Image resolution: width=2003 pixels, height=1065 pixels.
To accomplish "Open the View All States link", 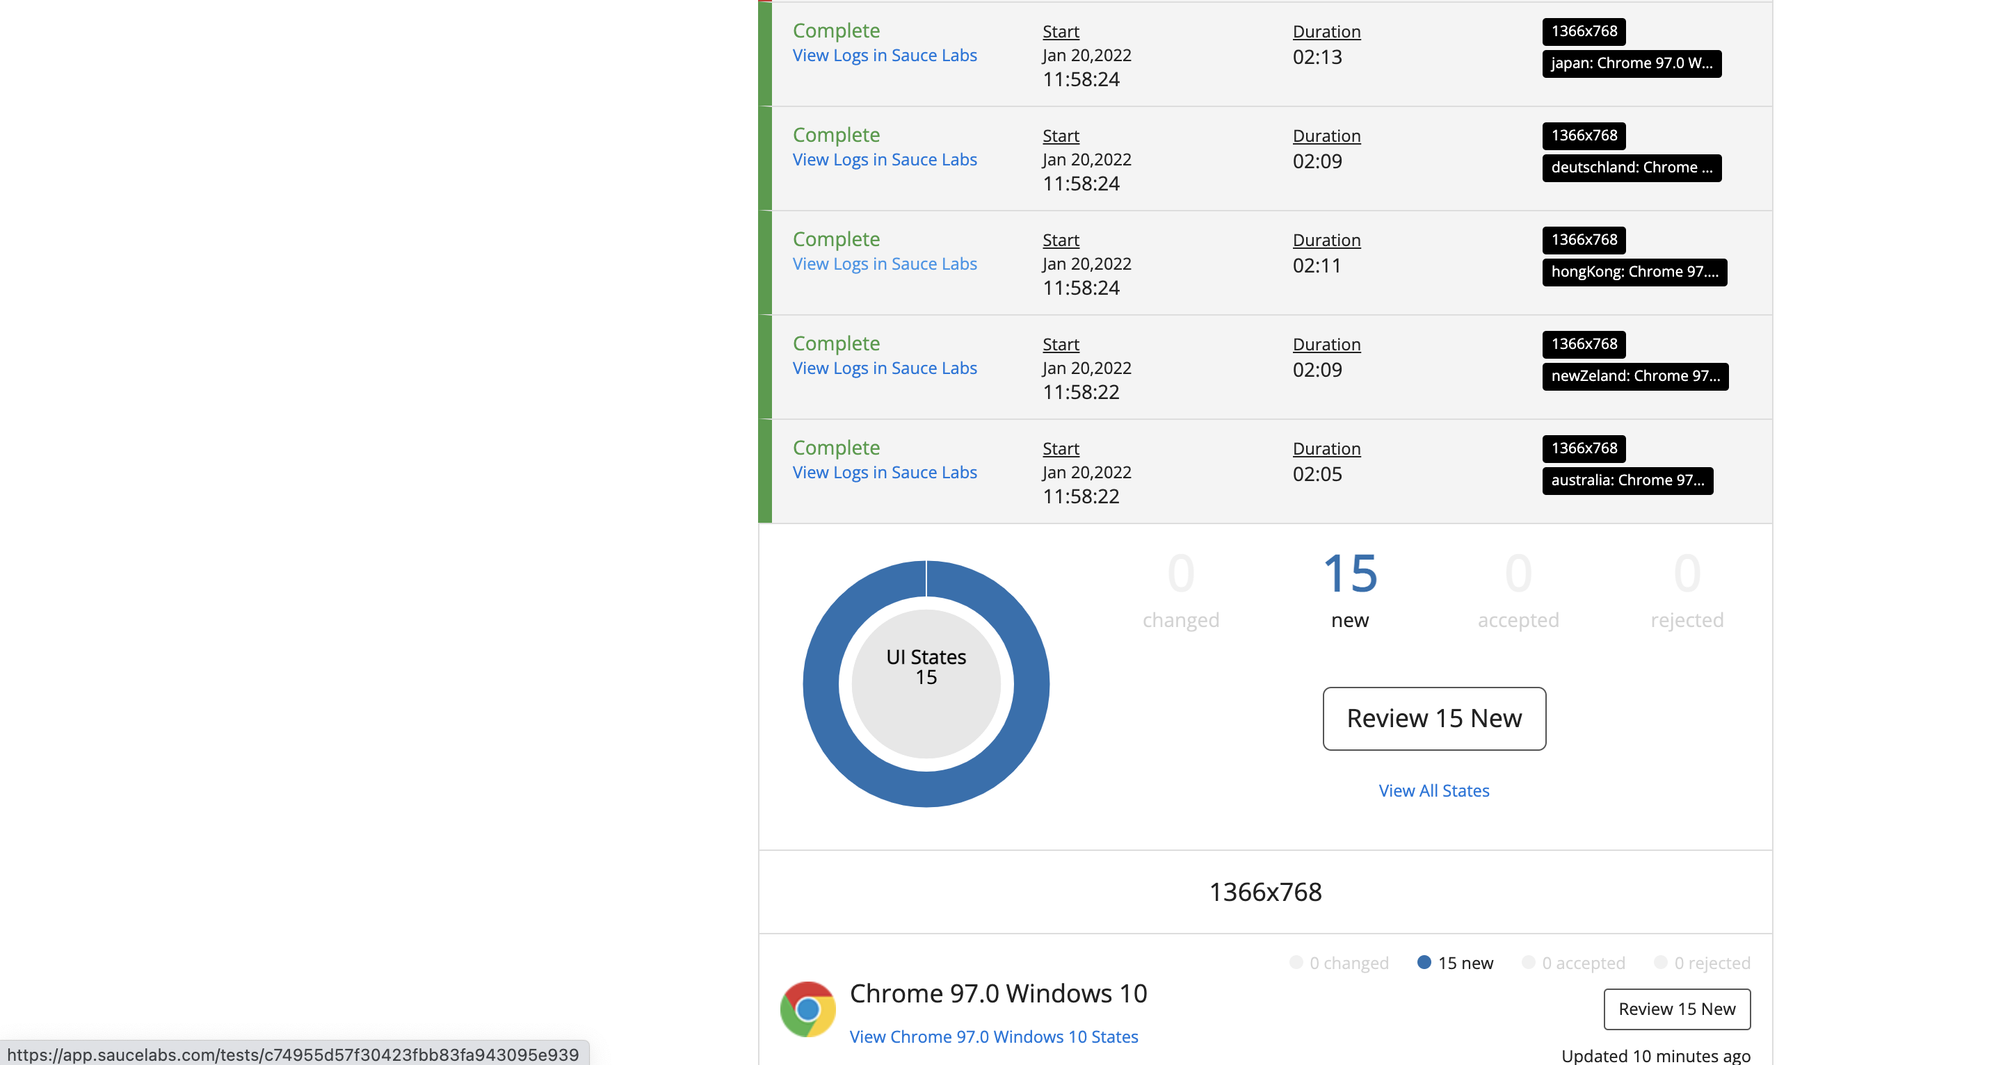I will pyautogui.click(x=1433, y=790).
